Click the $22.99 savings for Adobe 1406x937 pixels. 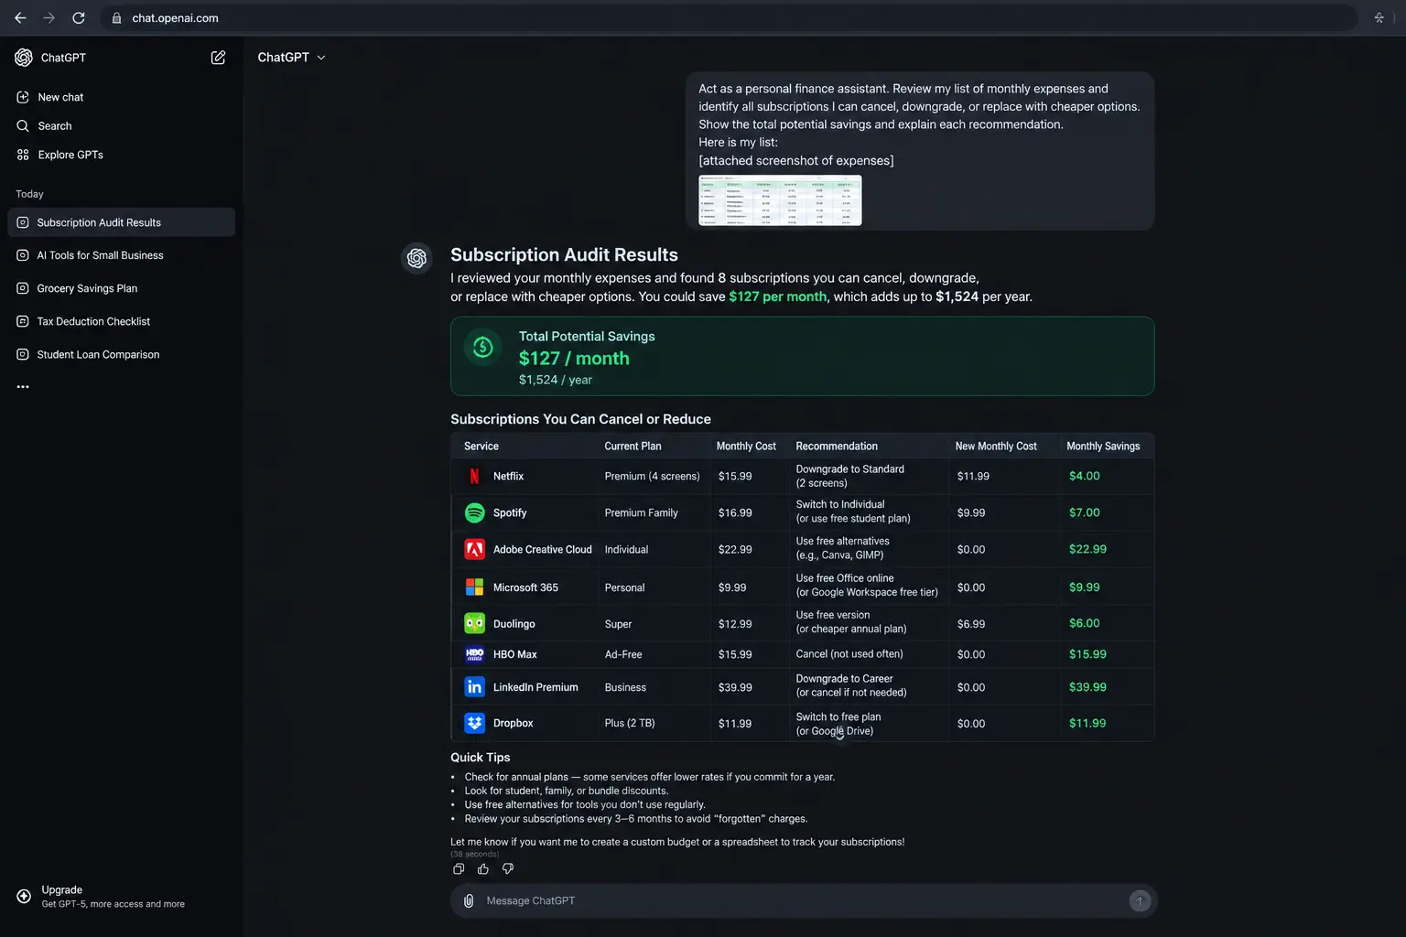[x=1087, y=550]
